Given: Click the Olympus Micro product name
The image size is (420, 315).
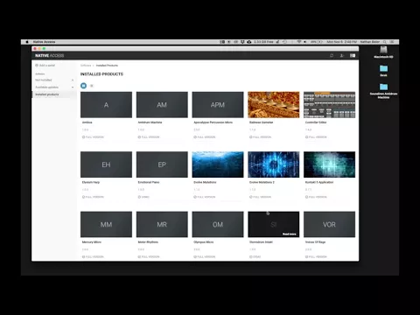Looking at the screenshot, I should click(204, 242).
